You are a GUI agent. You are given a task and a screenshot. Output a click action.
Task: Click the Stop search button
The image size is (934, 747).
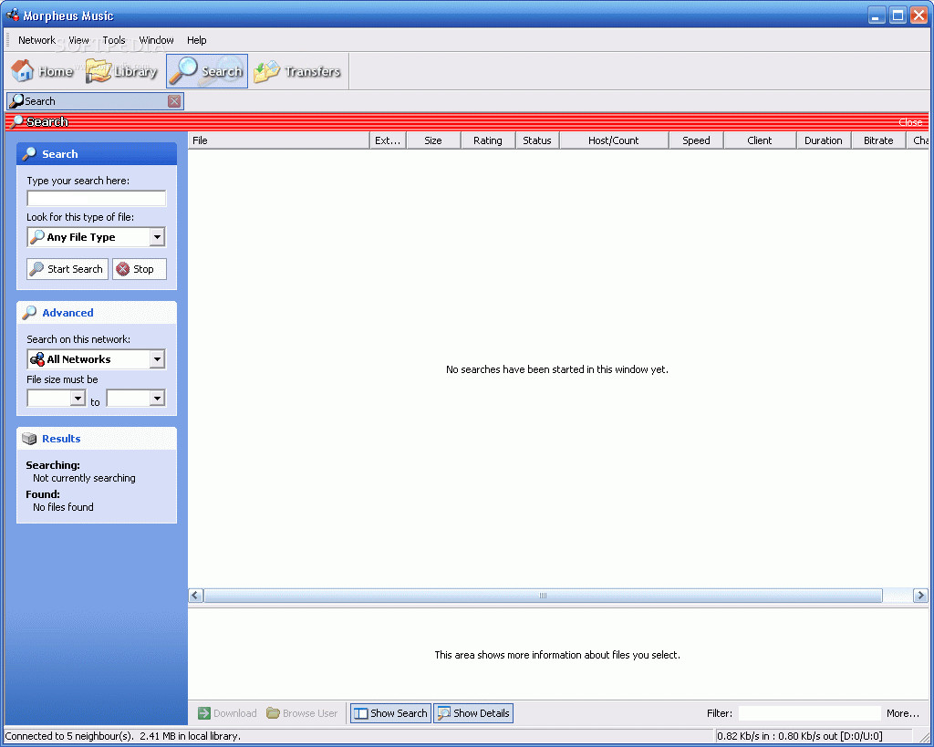click(x=140, y=269)
